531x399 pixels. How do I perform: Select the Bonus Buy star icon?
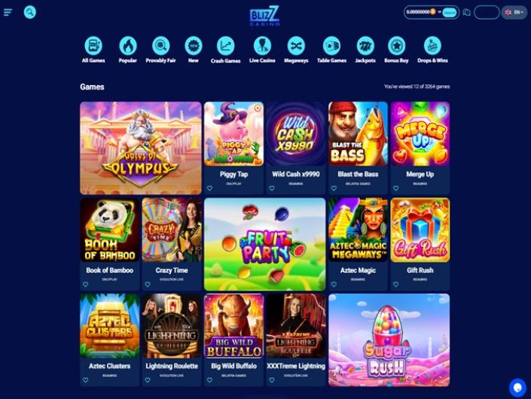tap(397, 46)
